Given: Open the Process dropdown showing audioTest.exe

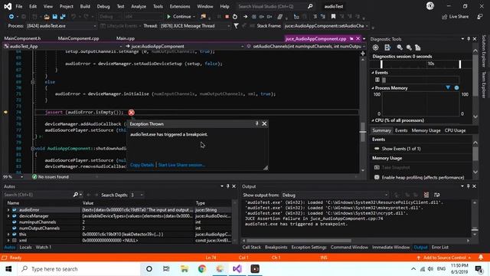Looking at the screenshot, I should tap(61, 26).
